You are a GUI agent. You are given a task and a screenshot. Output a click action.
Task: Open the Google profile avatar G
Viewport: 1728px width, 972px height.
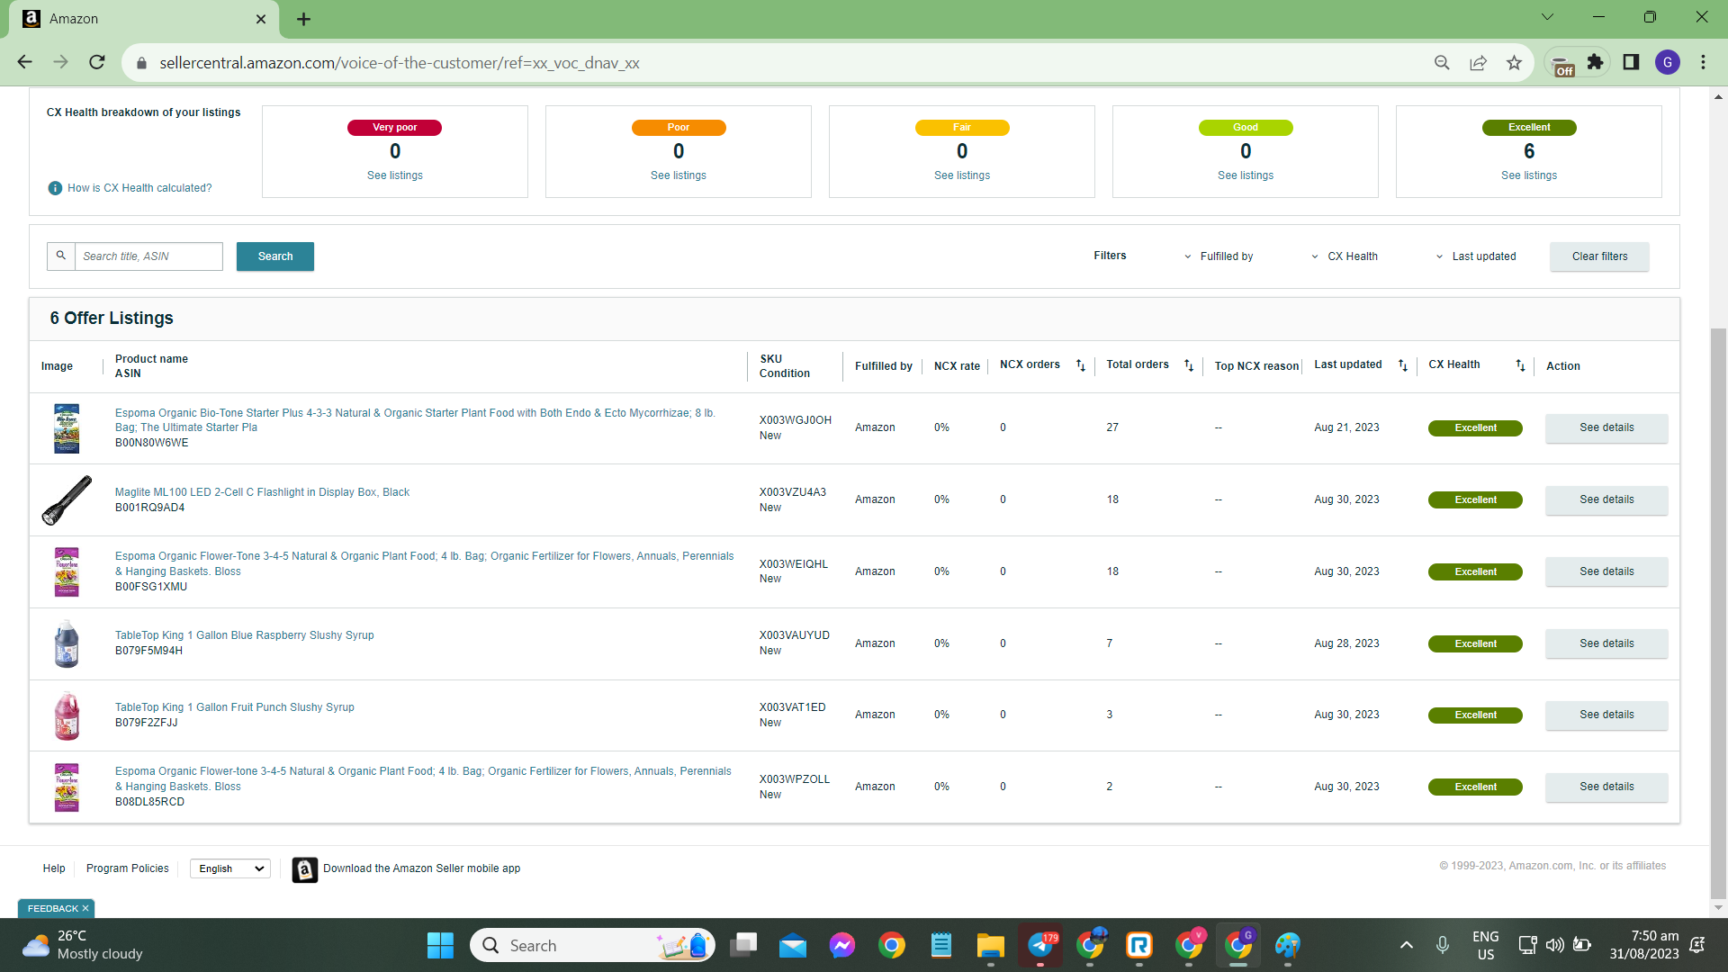(1667, 62)
